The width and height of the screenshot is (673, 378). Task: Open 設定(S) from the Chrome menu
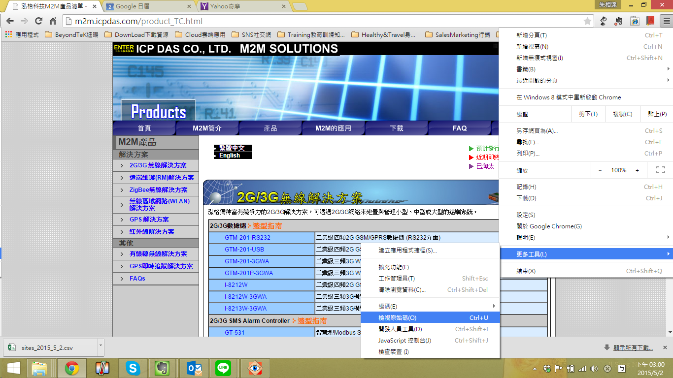(586, 215)
